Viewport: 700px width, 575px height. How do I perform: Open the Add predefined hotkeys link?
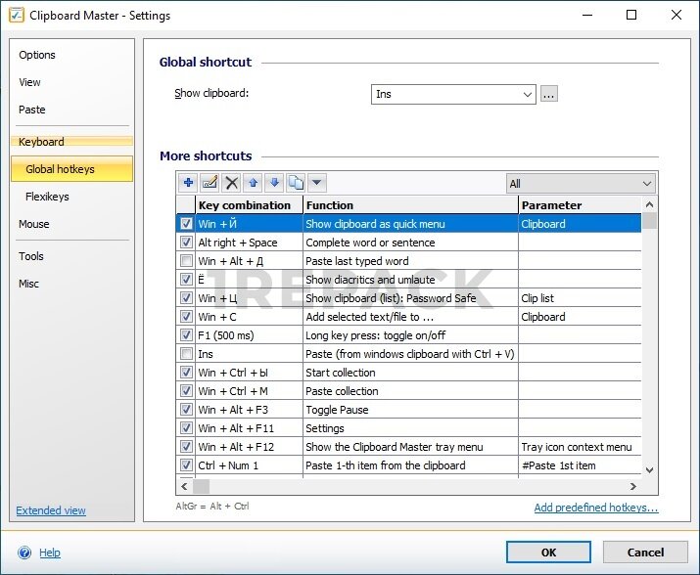tap(595, 509)
